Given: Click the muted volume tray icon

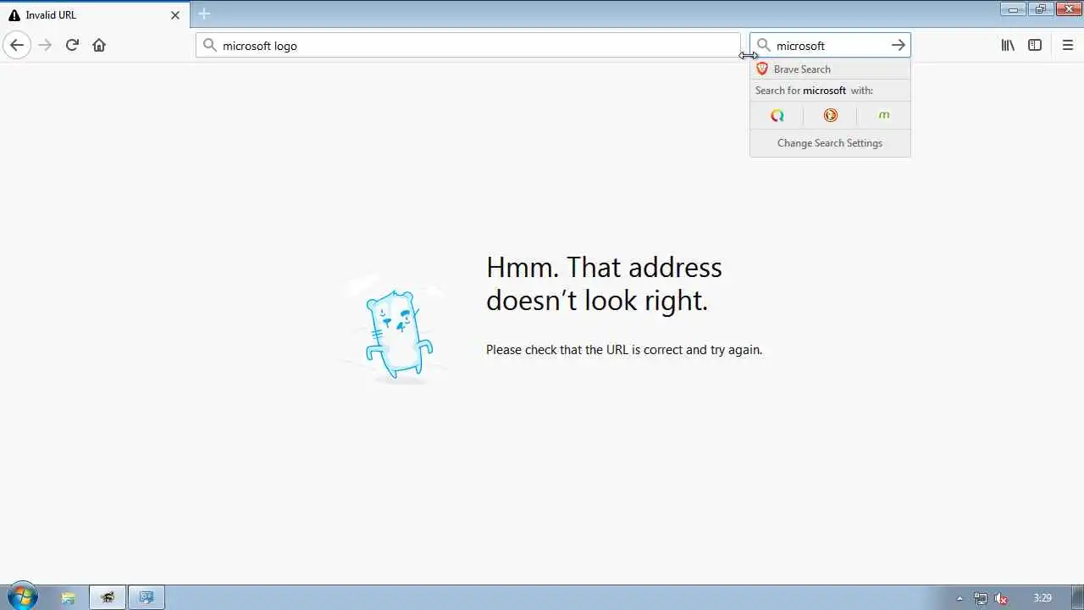Looking at the screenshot, I should click(1001, 598).
